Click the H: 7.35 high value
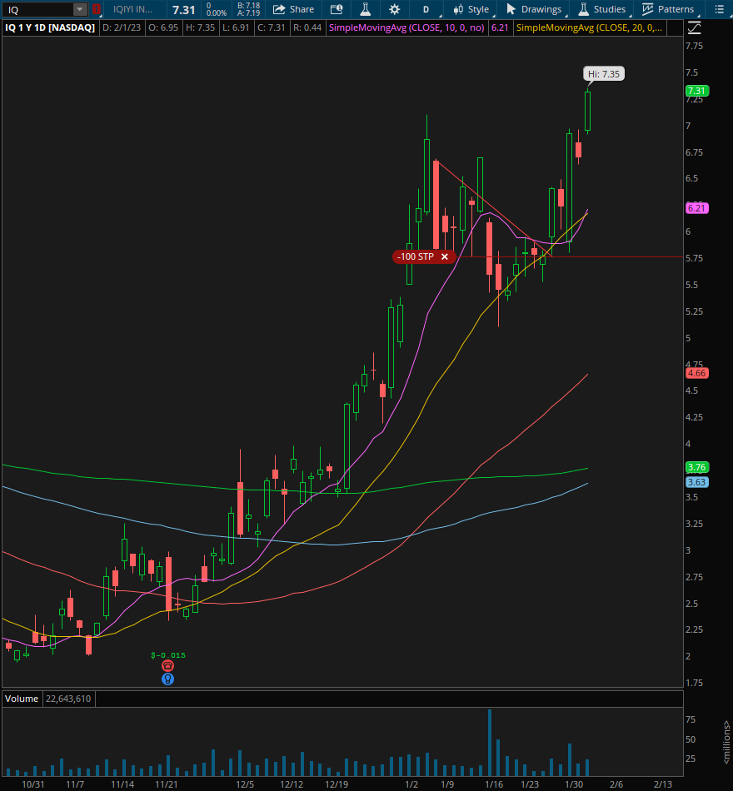The height and width of the screenshot is (791, 733). (200, 27)
